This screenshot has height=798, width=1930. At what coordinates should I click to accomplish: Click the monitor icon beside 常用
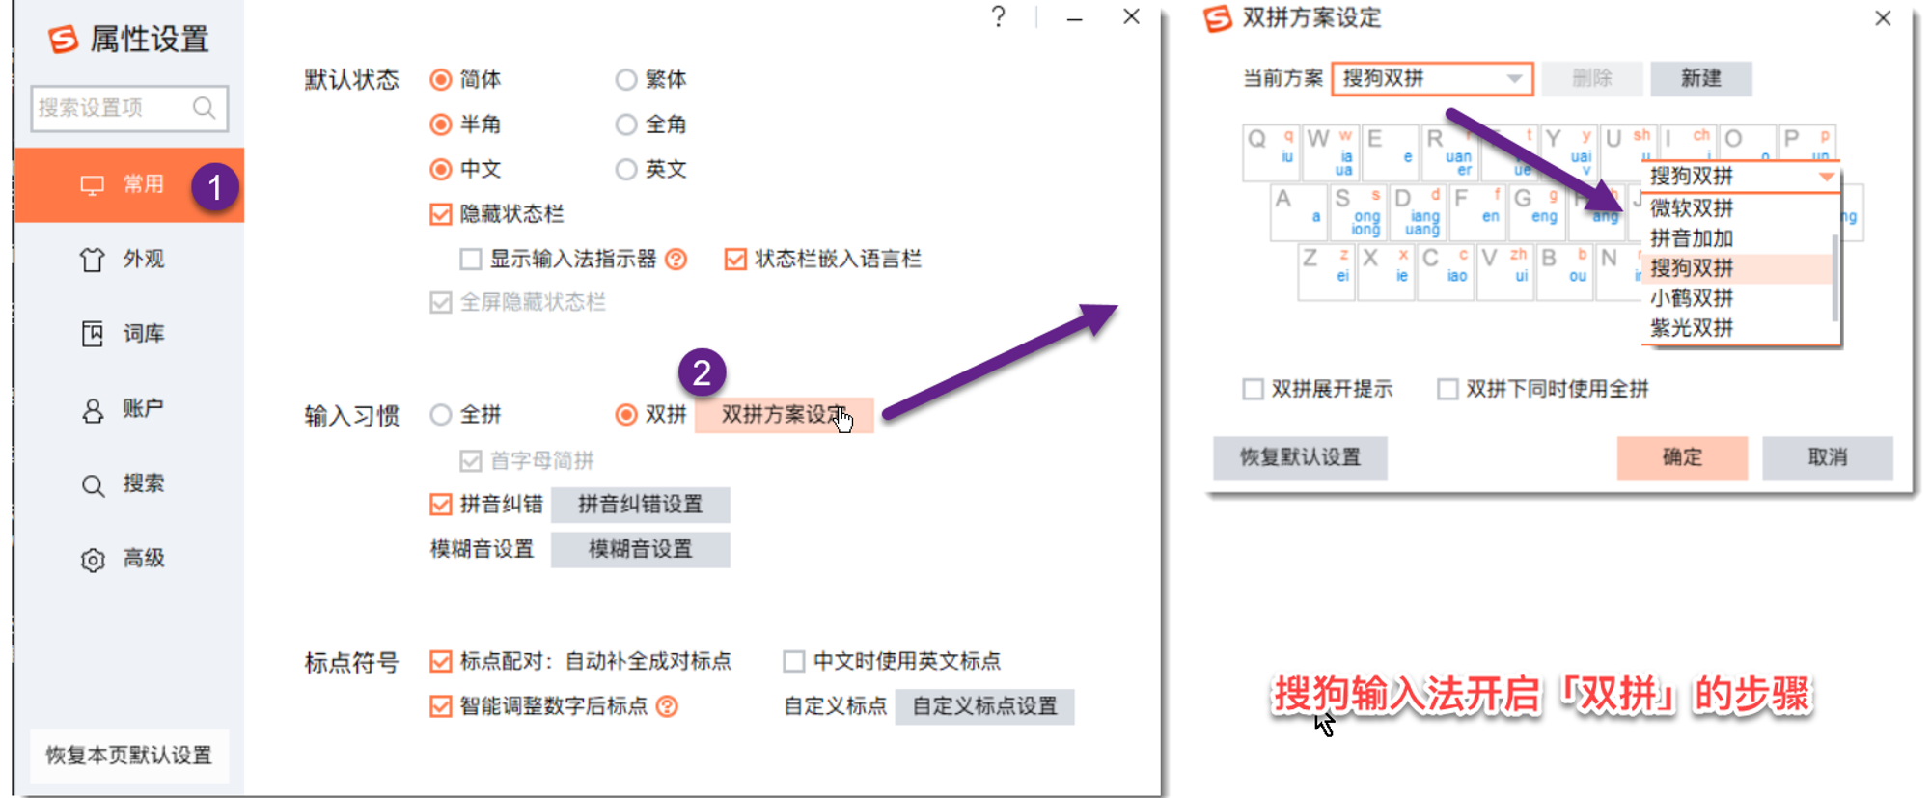pyautogui.click(x=92, y=185)
